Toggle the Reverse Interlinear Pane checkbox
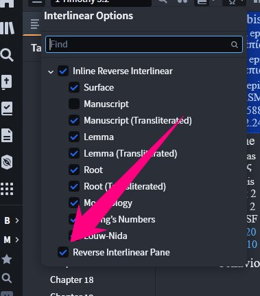 pos(63,252)
